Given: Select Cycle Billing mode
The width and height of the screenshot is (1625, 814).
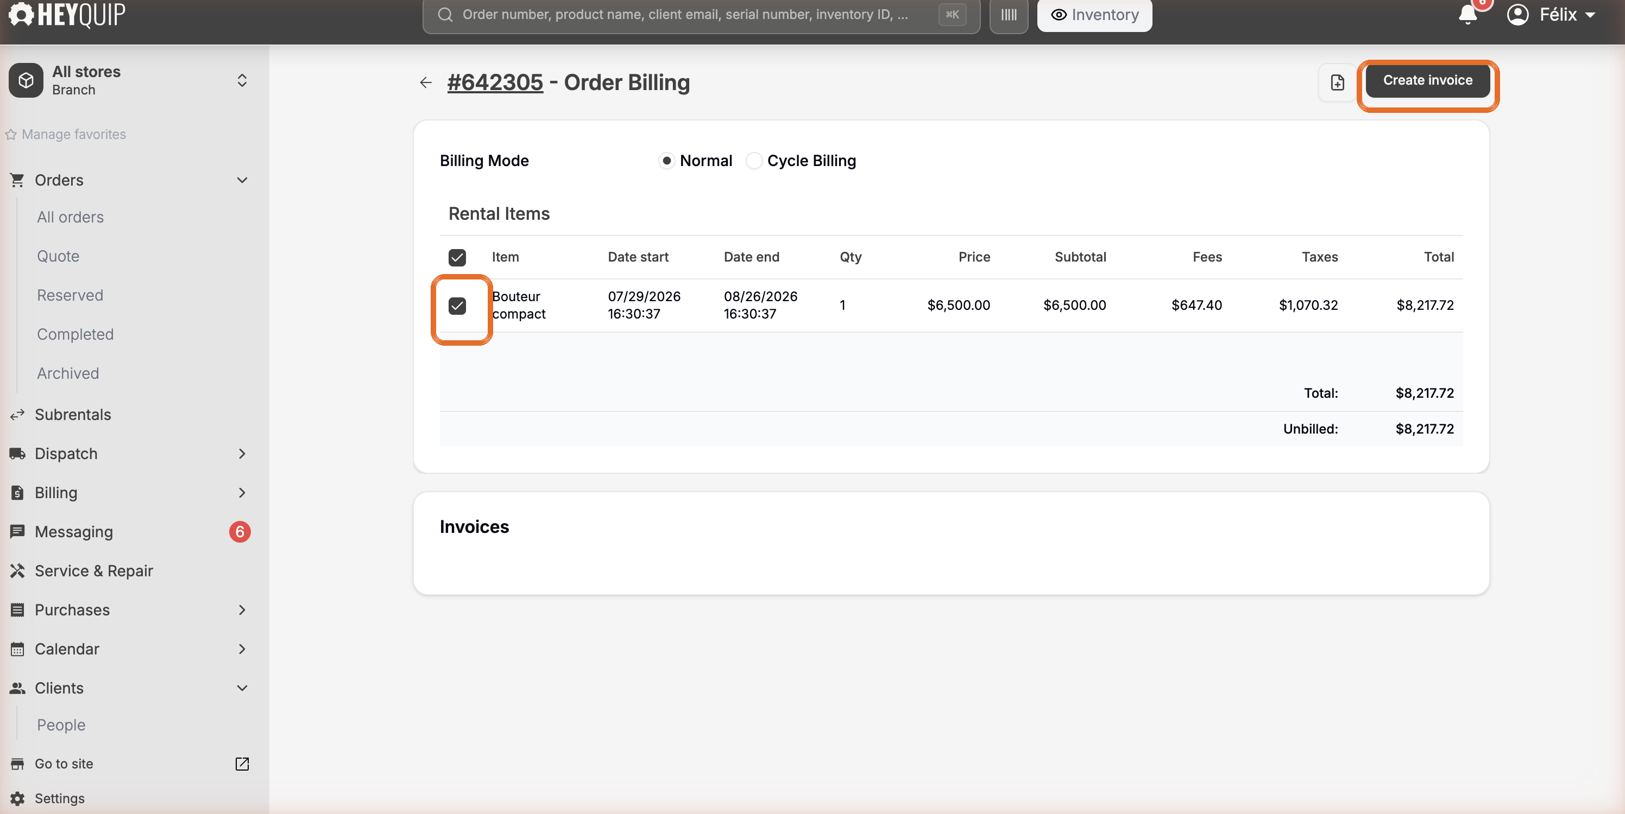Looking at the screenshot, I should pos(754,161).
